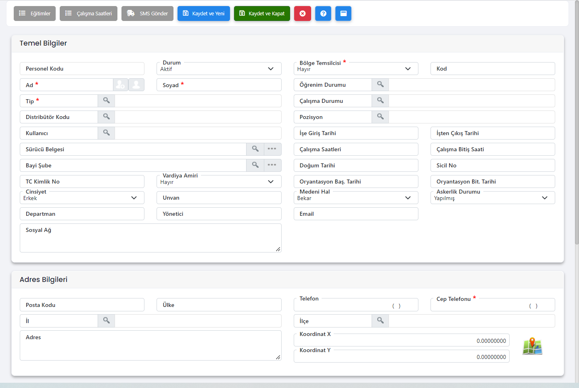Click the Çalışma Bitiş Saati field
Screen dimensions: 579x388
[x=493, y=149]
